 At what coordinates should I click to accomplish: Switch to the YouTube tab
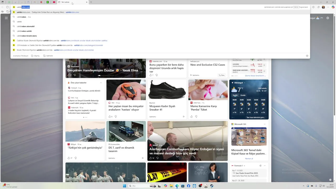[54, 2]
